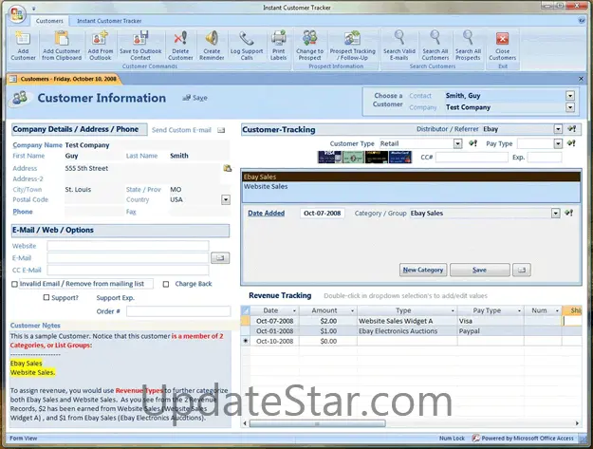Click the Delete Customer icon
The width and height of the screenshot is (593, 449).
(180, 39)
